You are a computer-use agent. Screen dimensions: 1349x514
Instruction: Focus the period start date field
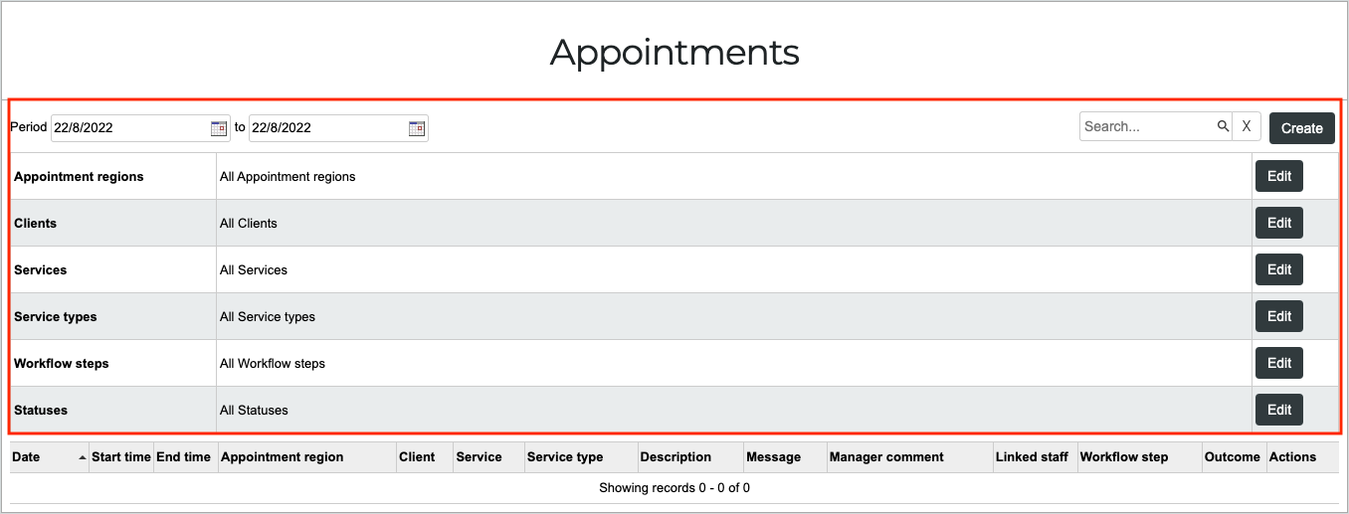click(x=130, y=128)
